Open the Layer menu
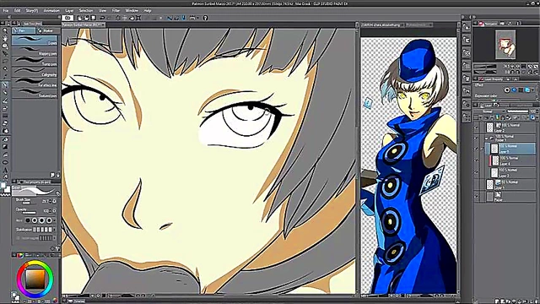 point(69,11)
